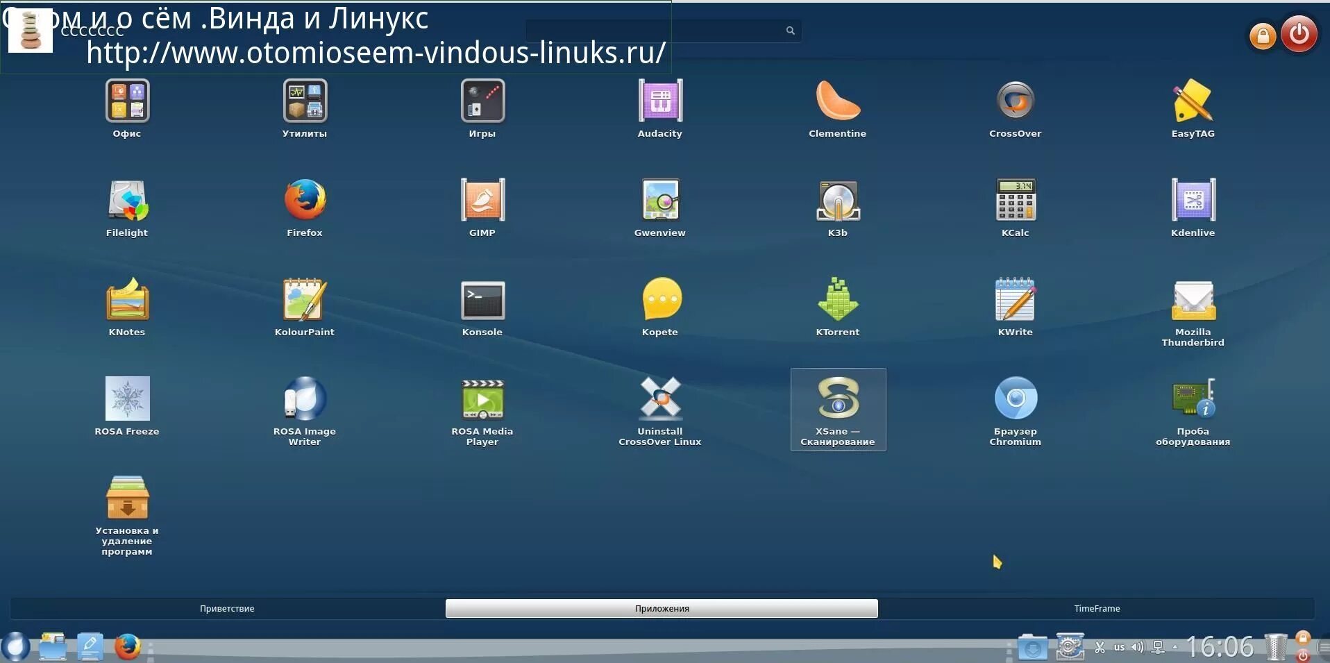
Task: Switch the 'us' keyboard layout indicator
Action: (x=1119, y=647)
